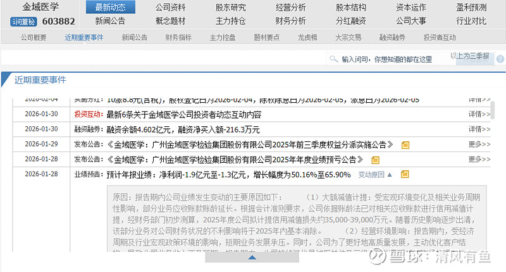This screenshot has width=506, height=272.
Task: Click date 2026-01-29 cell
Action: coord(41,144)
